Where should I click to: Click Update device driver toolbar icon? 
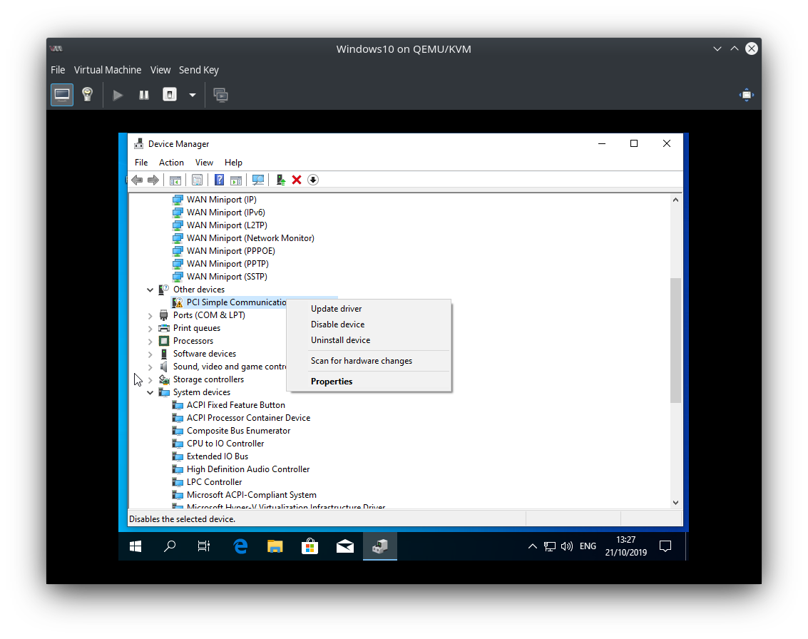point(280,180)
